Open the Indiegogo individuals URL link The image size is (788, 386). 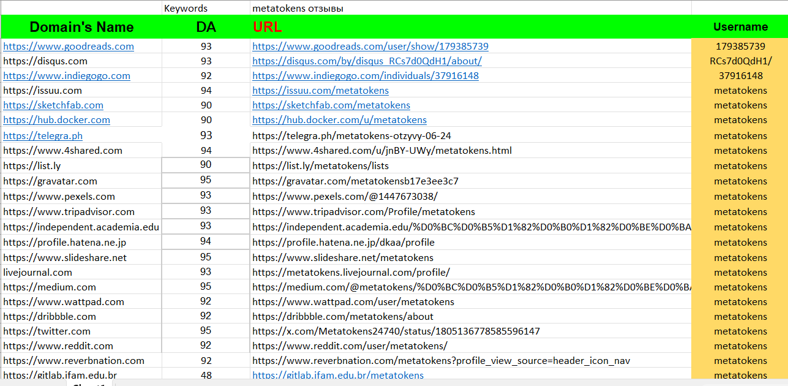365,76
